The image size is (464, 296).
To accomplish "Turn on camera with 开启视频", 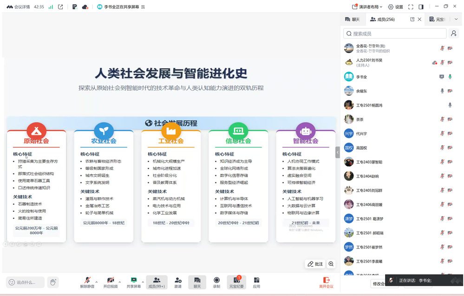I will point(111,282).
